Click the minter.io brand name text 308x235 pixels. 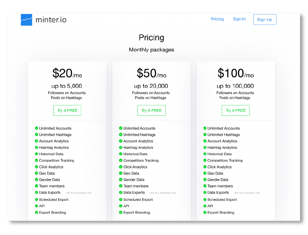[51, 20]
